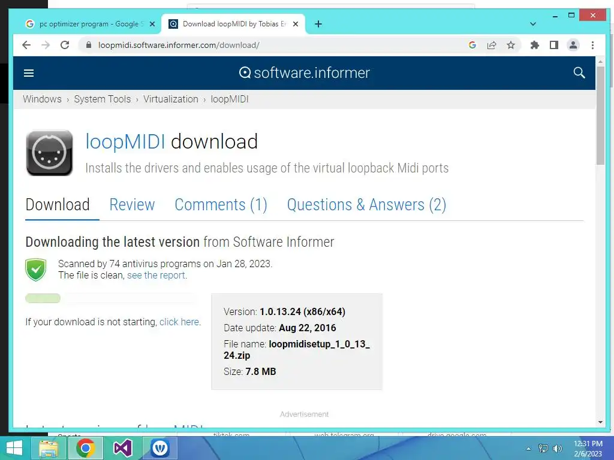Click the browser forward arrow

[46, 45]
